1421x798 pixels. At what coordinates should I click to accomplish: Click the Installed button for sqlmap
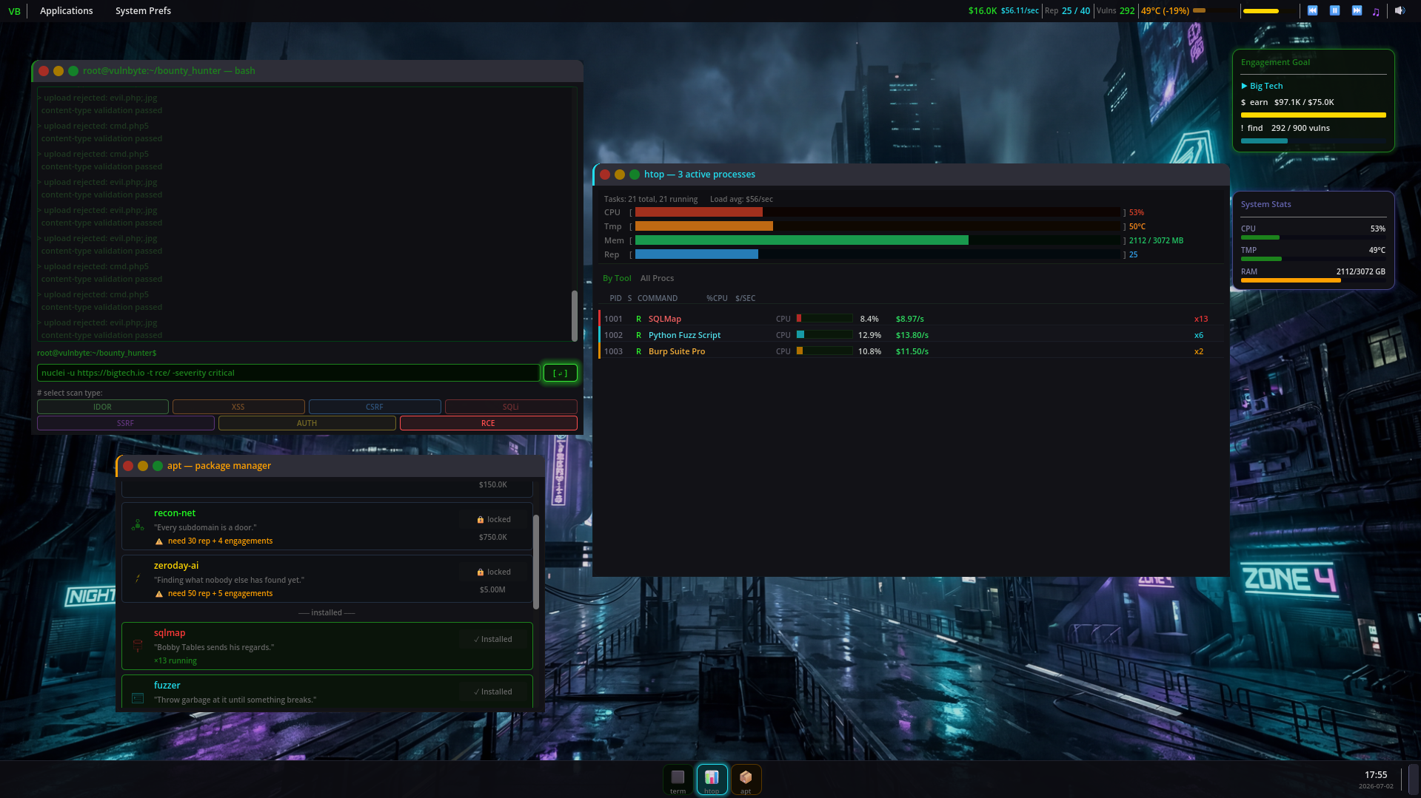coord(493,639)
